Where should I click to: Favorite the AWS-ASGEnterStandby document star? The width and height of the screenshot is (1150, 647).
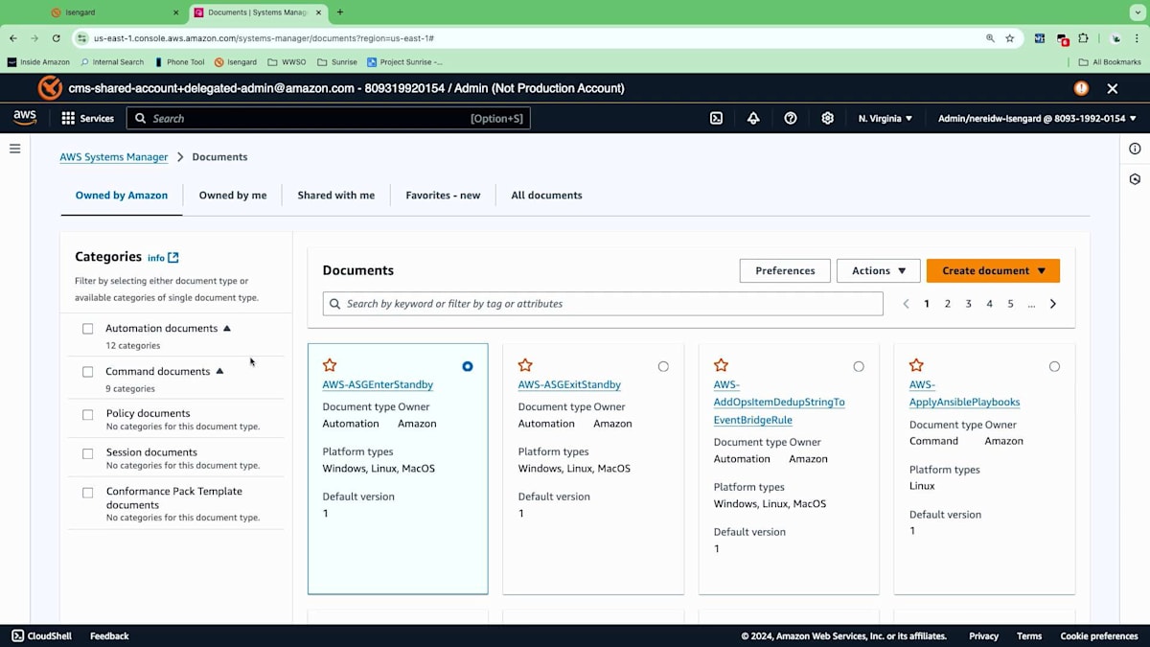tap(330, 365)
